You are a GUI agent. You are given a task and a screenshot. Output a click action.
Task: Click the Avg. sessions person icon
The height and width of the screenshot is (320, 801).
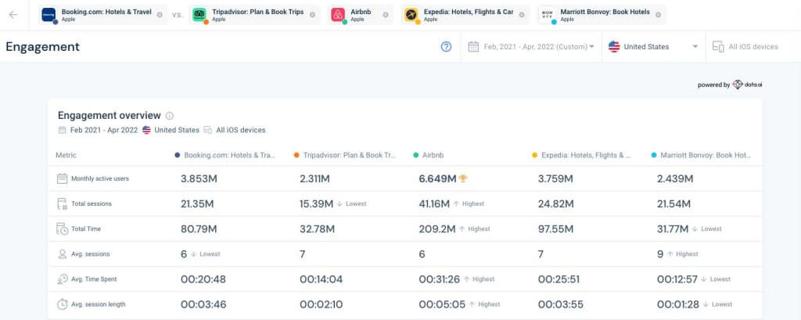pyautogui.click(x=62, y=254)
